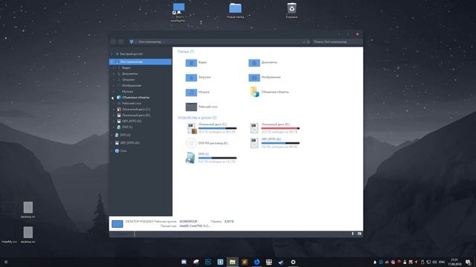Select Видео in navigation tree
The height and width of the screenshot is (267, 476).
126,67
